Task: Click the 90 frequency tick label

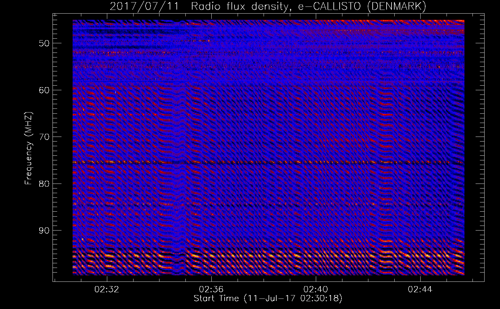Action: click(x=44, y=231)
